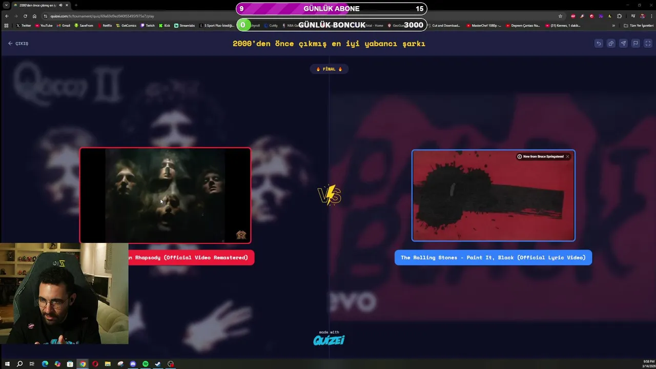Click the undo arrow icon in quiz toolbar
This screenshot has height=369, width=656.
click(x=599, y=44)
